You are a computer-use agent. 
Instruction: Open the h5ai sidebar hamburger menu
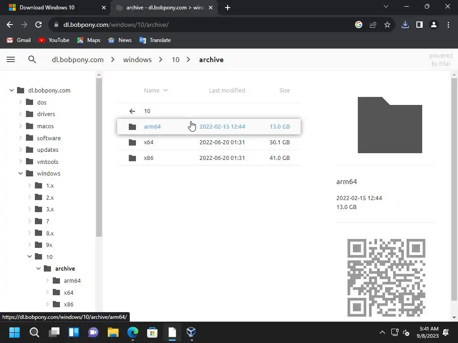11,59
